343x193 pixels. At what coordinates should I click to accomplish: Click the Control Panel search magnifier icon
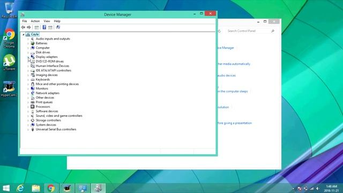[x=273, y=31]
